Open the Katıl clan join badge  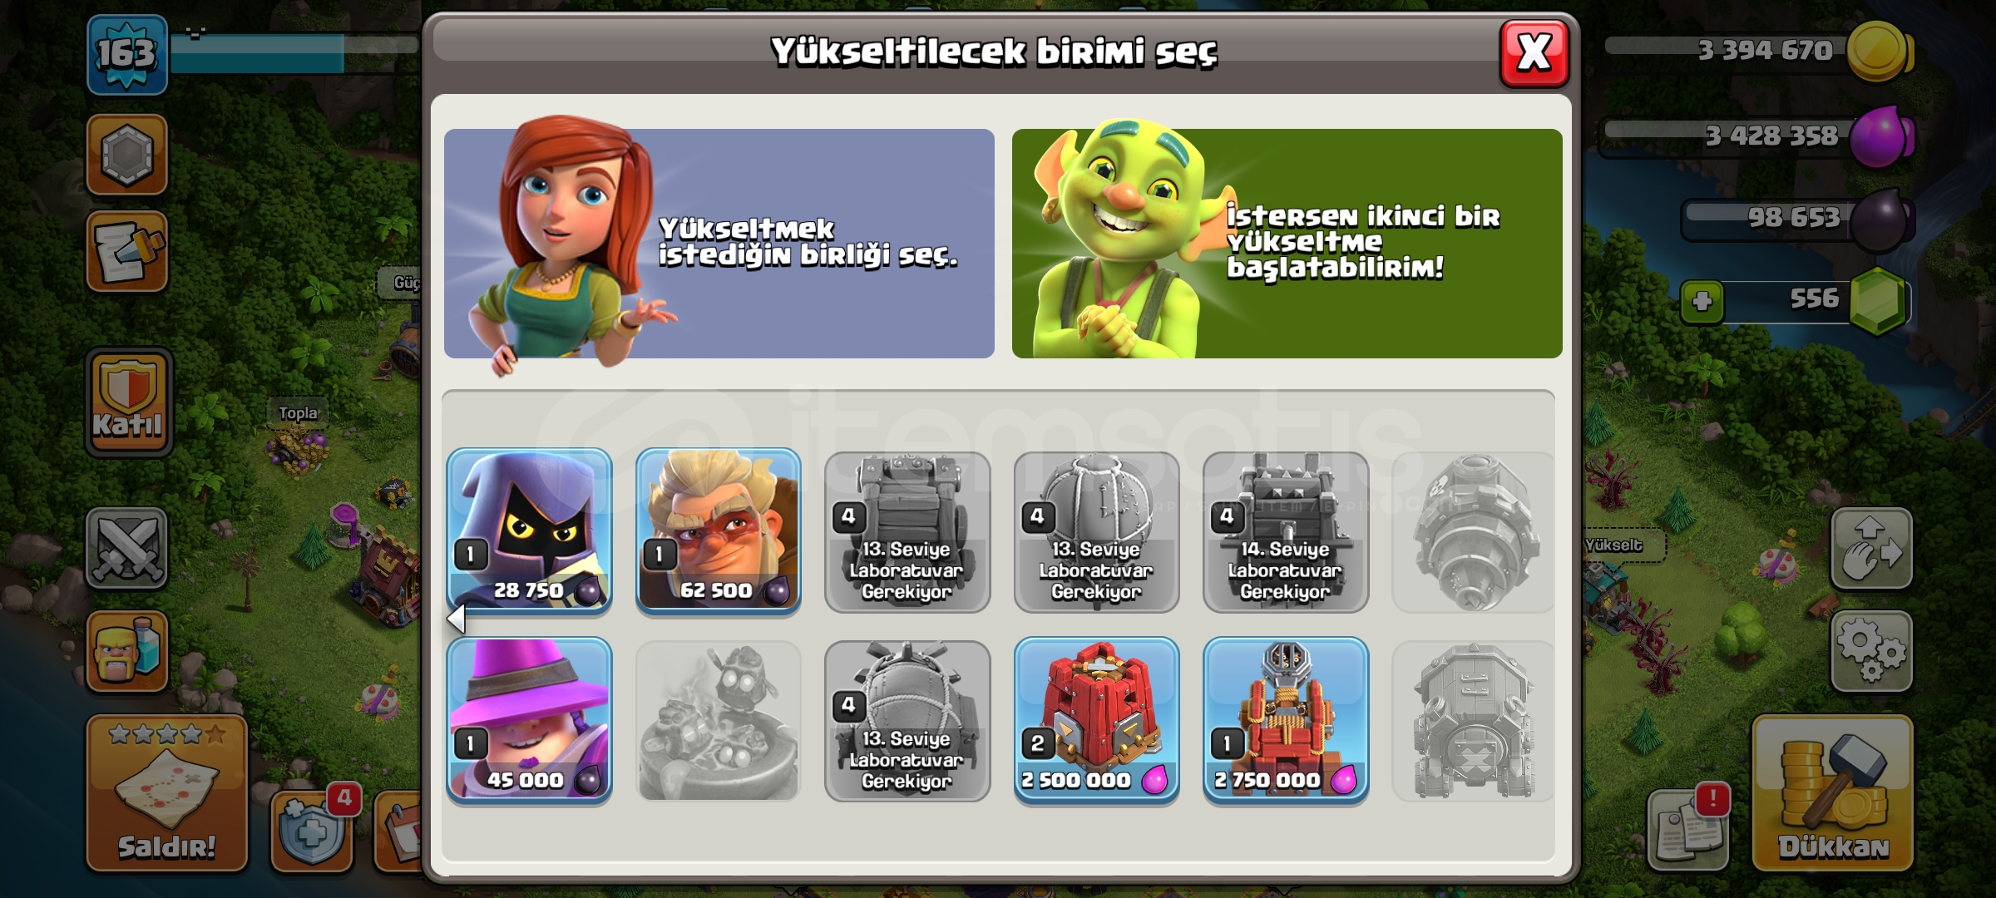pyautogui.click(x=128, y=402)
